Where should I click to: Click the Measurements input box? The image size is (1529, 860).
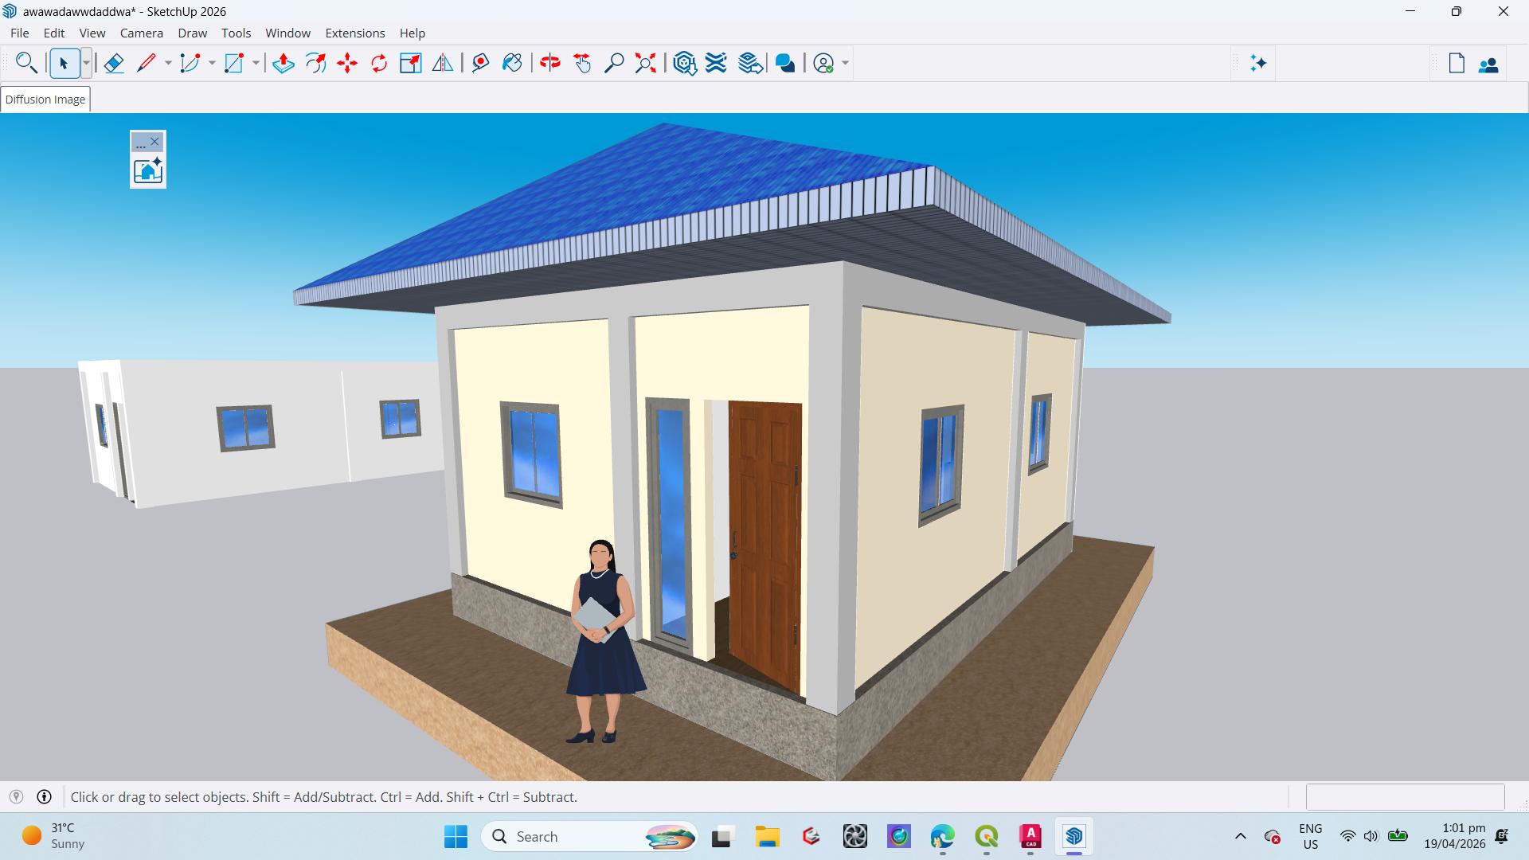(1405, 796)
